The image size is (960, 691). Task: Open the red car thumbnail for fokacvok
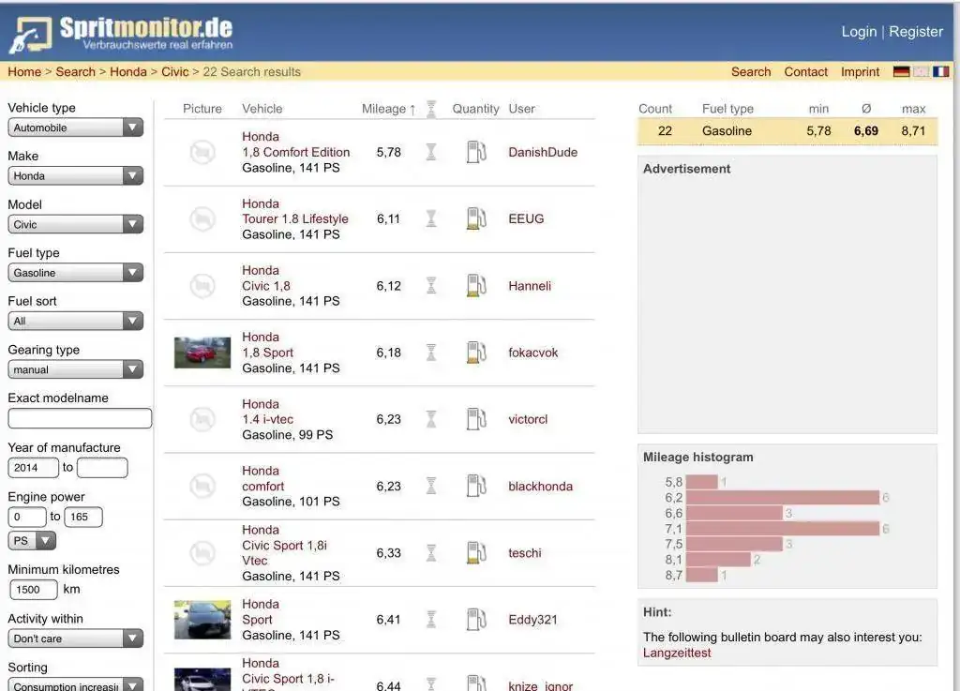click(202, 353)
